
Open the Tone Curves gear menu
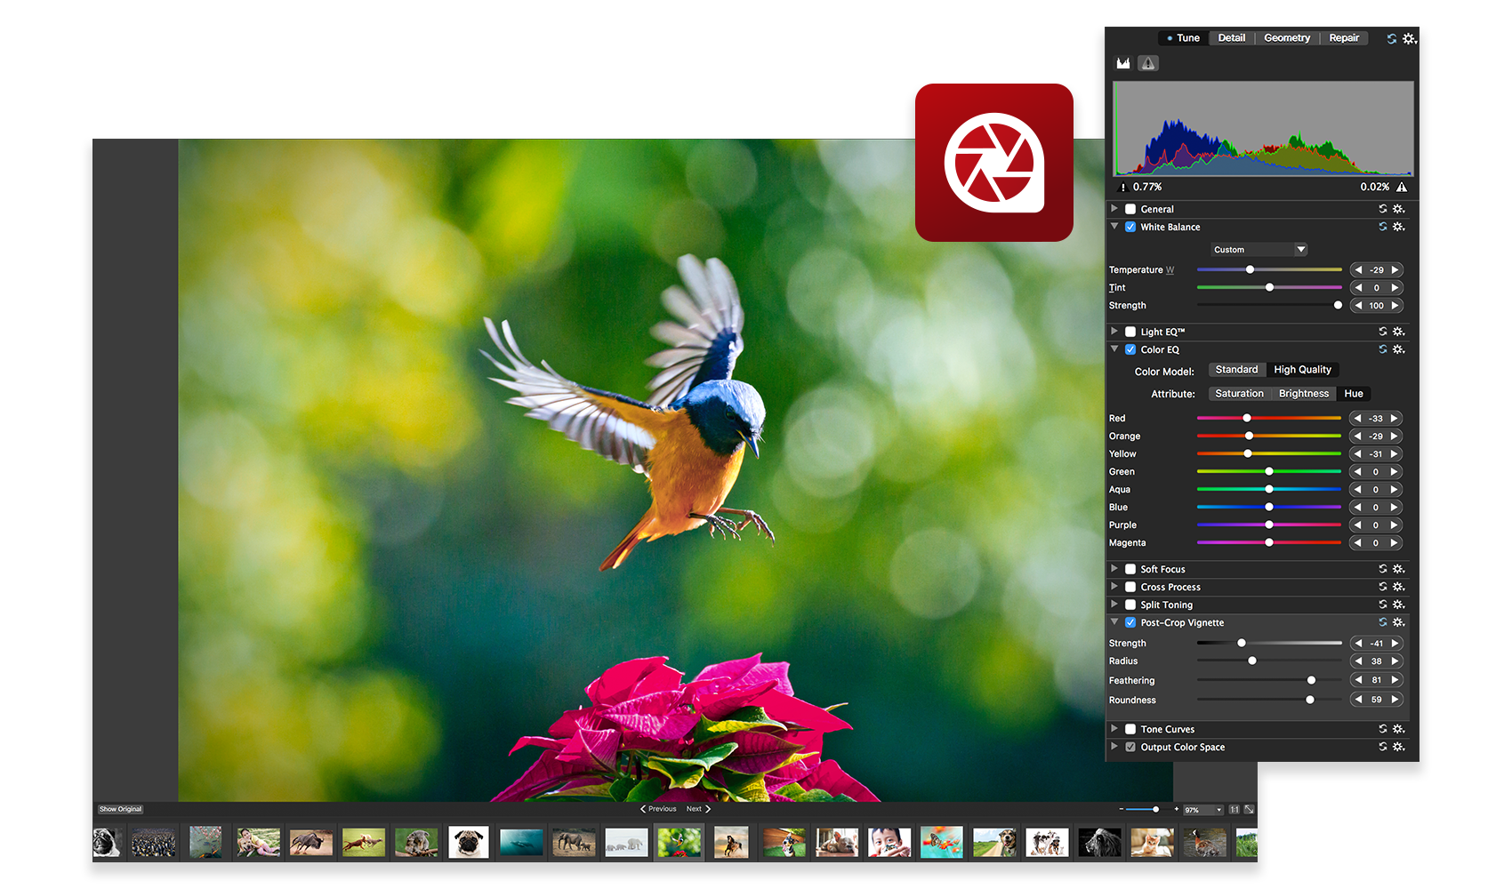[1398, 729]
